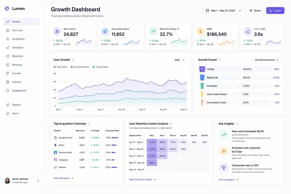Open the Retention menu item
The image size is (291, 194).
(x=22, y=56)
